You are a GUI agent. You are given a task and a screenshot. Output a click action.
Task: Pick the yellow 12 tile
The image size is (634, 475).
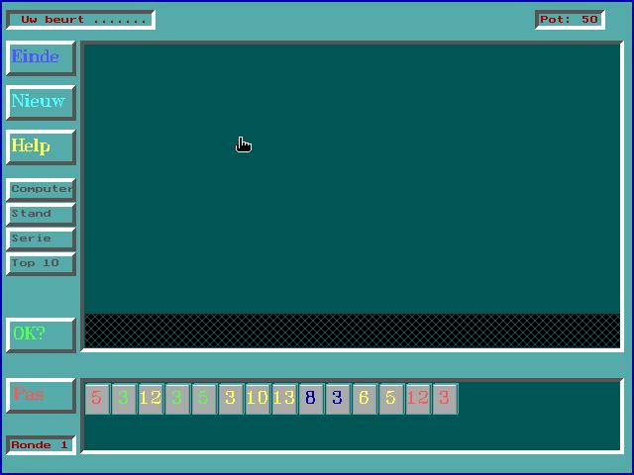151,399
